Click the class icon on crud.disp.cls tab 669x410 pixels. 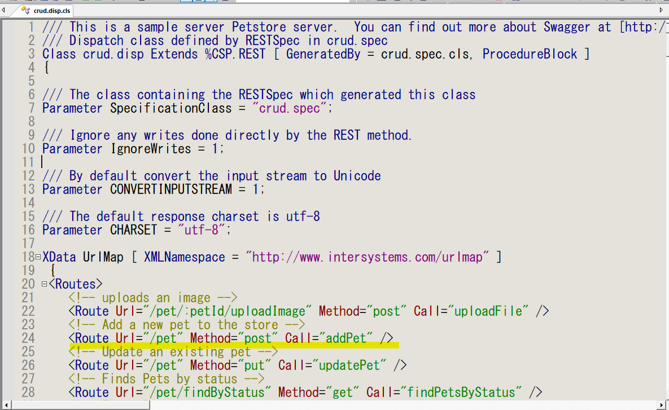25,11
